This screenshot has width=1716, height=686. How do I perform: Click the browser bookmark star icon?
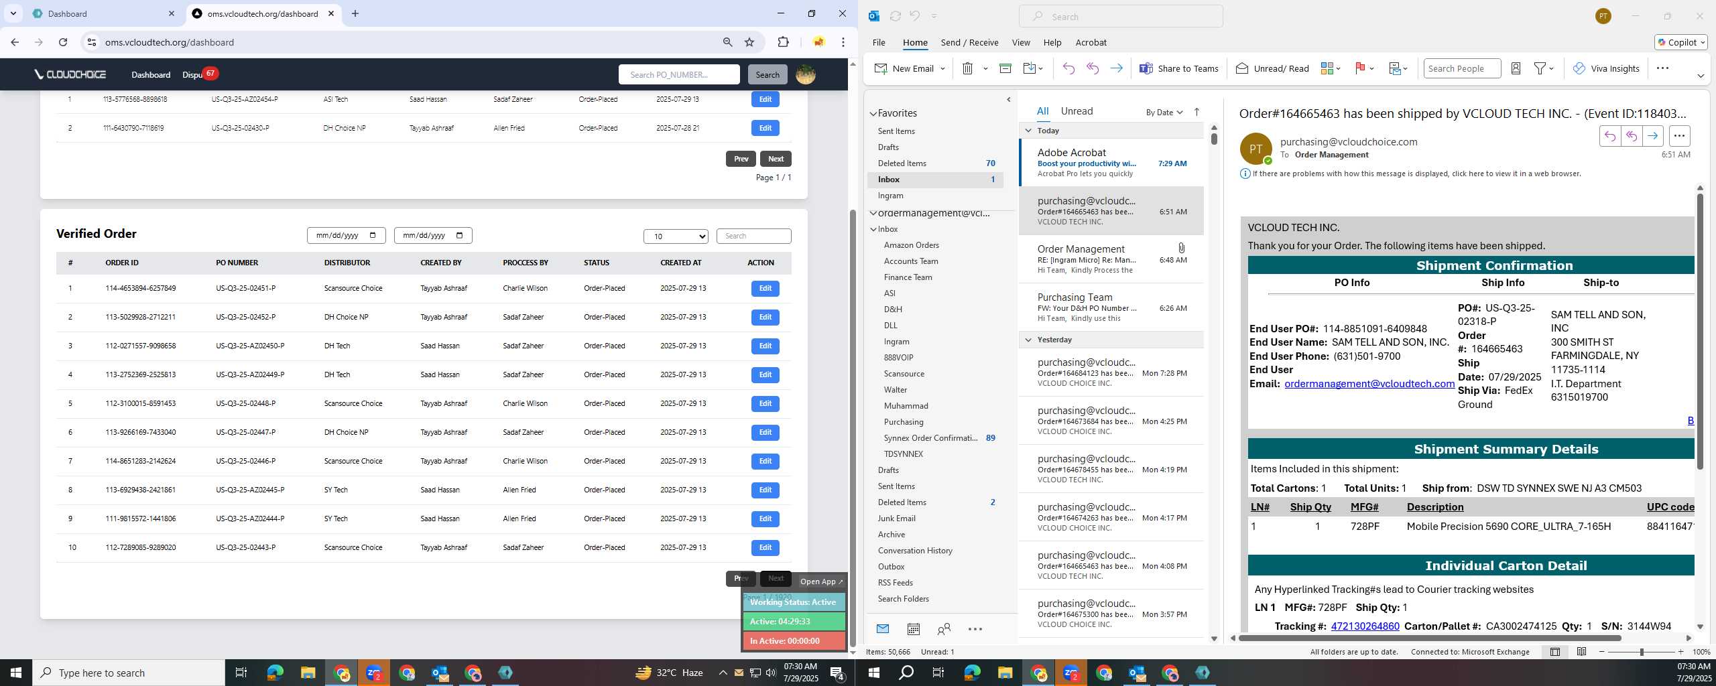click(x=749, y=42)
